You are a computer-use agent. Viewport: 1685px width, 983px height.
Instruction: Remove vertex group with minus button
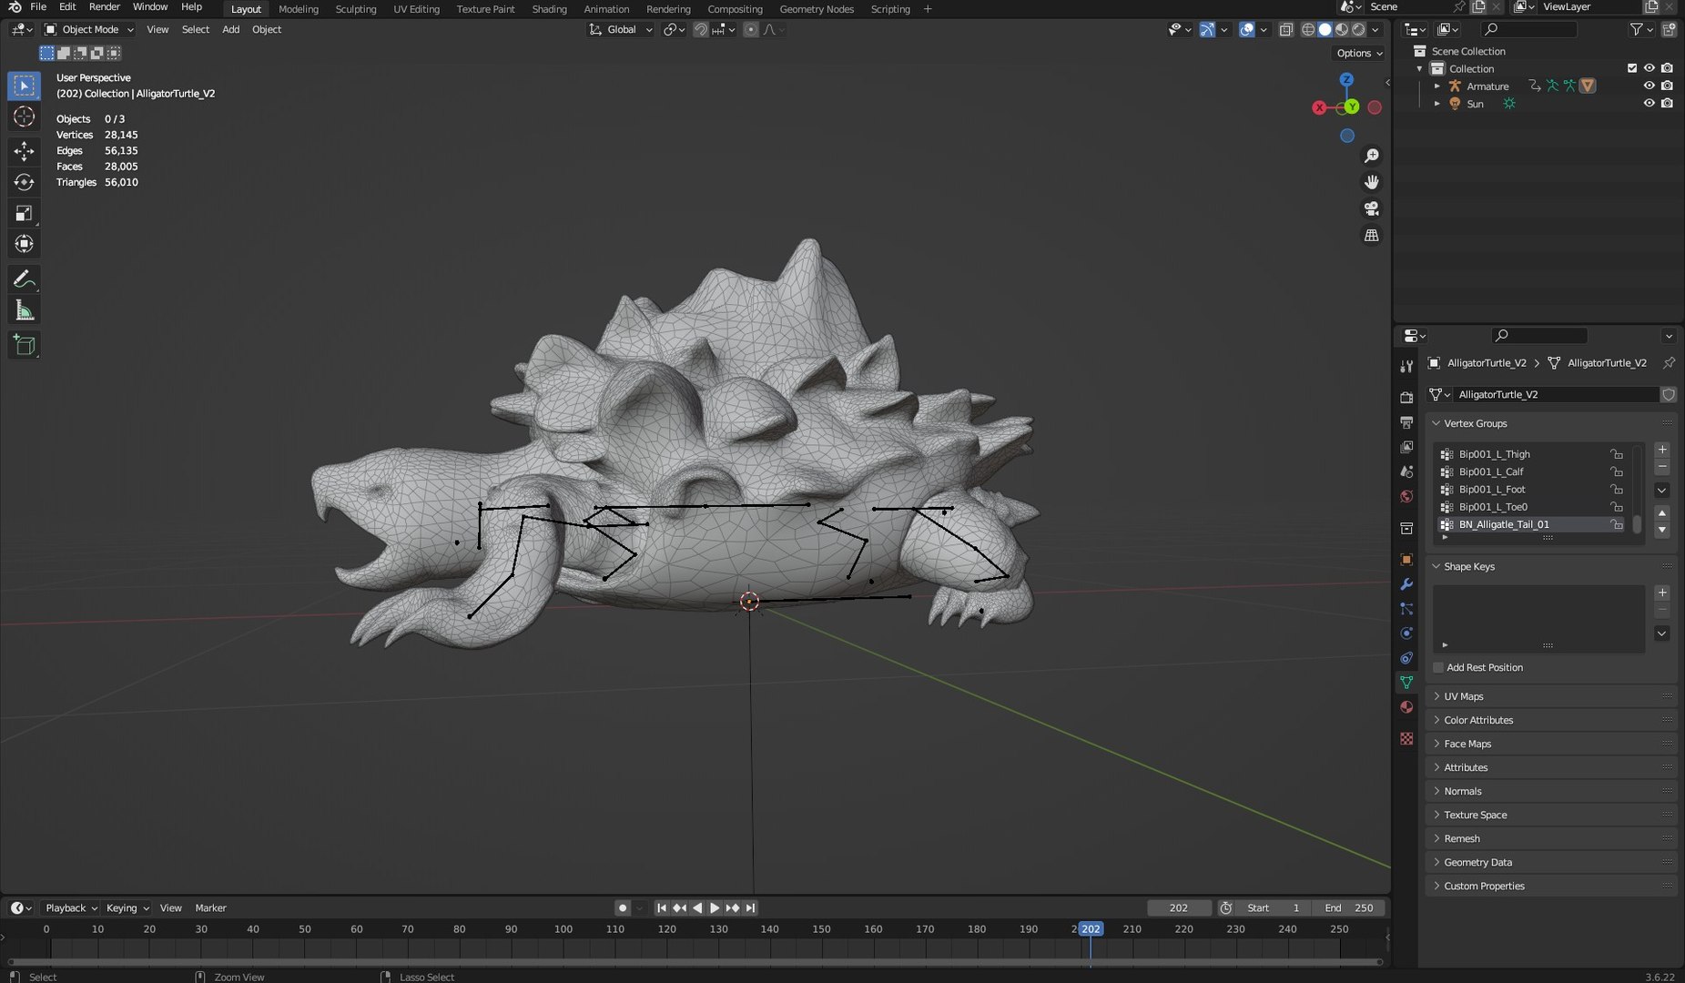1662,467
